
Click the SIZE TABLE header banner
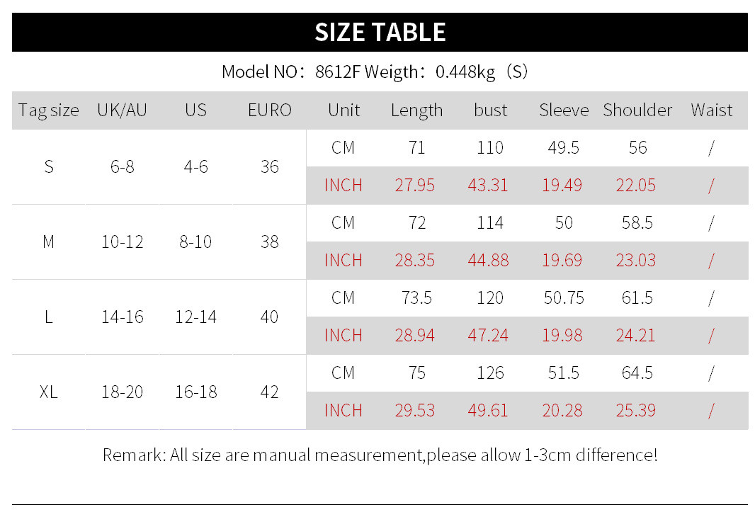tap(380, 33)
